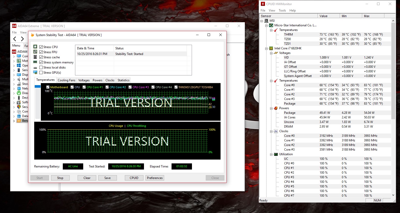
Task: Click the HWMonitor scrollbar down arrow
Action: click(x=393, y=195)
